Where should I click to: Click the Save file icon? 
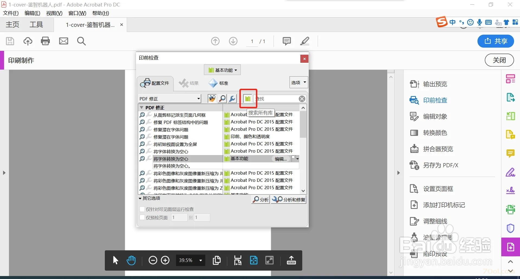point(10,41)
